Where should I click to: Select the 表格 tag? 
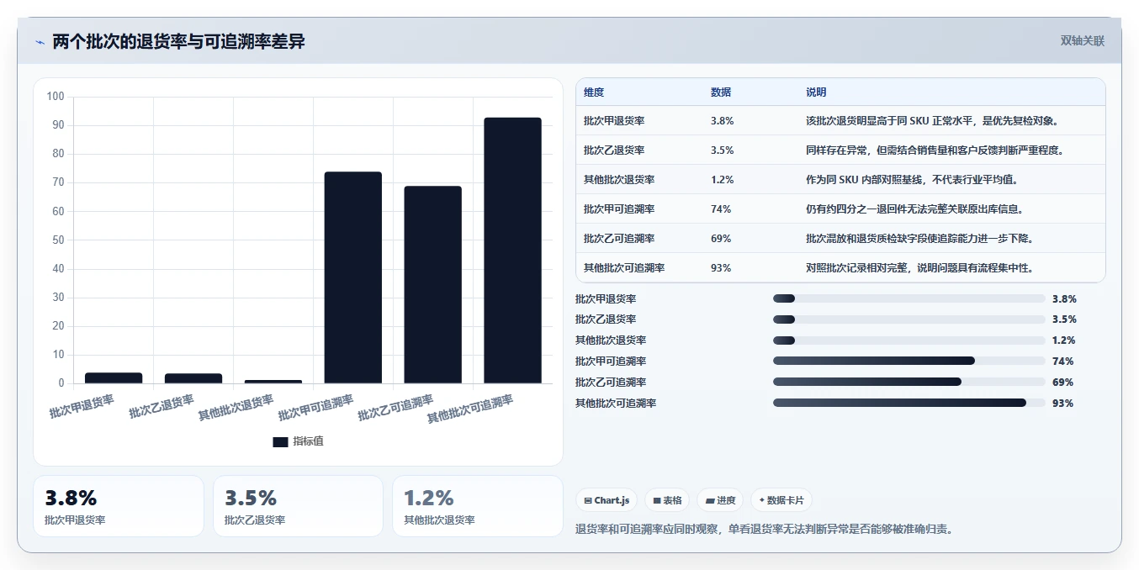point(667,500)
